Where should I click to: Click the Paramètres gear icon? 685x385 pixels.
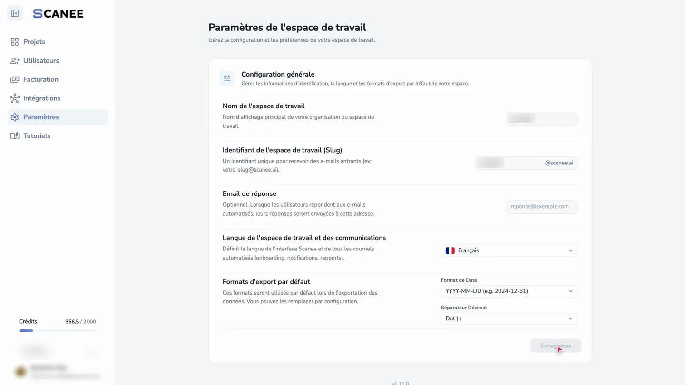tap(15, 117)
